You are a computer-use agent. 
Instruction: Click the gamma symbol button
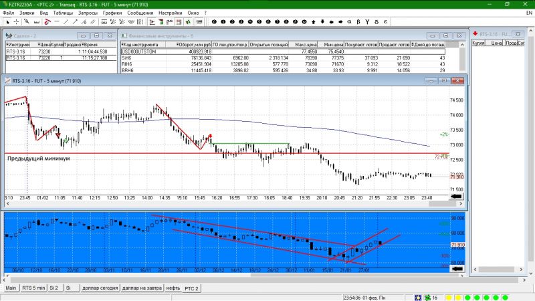(x=367, y=22)
